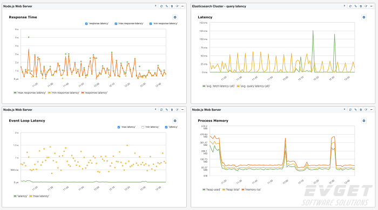Open Response Time chart settings gear
The height and width of the screenshot is (210, 378).
[x=175, y=17]
